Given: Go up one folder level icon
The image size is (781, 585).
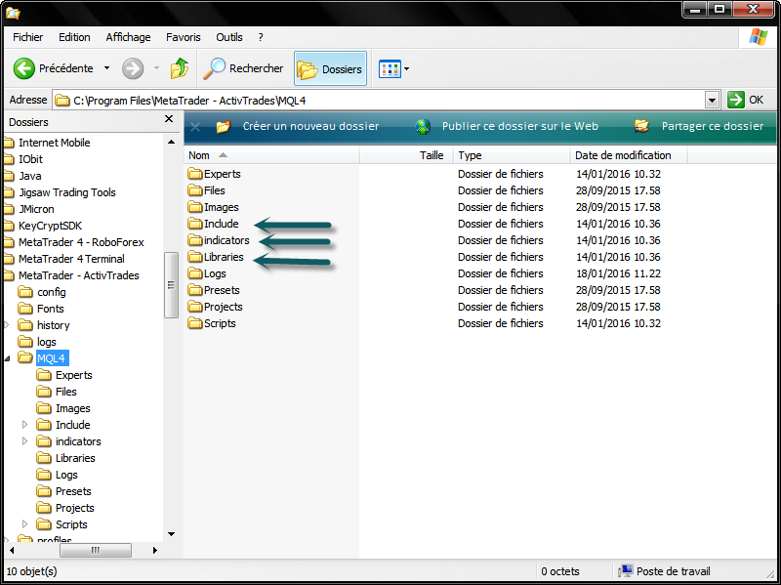Looking at the screenshot, I should [x=180, y=68].
